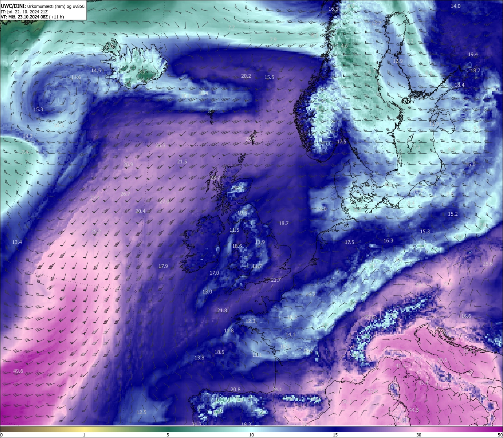Click the 14.3 map value
This screenshot has width=503, height=438.
point(28,136)
